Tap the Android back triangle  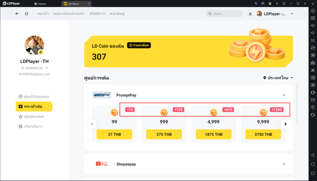pyautogui.click(x=313, y=155)
